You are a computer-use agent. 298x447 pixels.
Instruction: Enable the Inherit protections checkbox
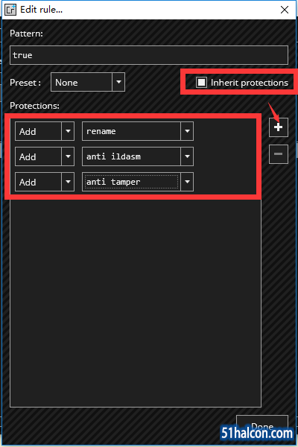[x=201, y=83]
